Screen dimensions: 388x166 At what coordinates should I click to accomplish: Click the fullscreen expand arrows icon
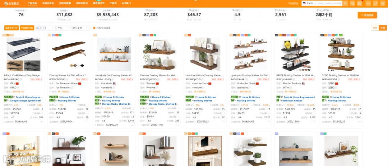376,3
